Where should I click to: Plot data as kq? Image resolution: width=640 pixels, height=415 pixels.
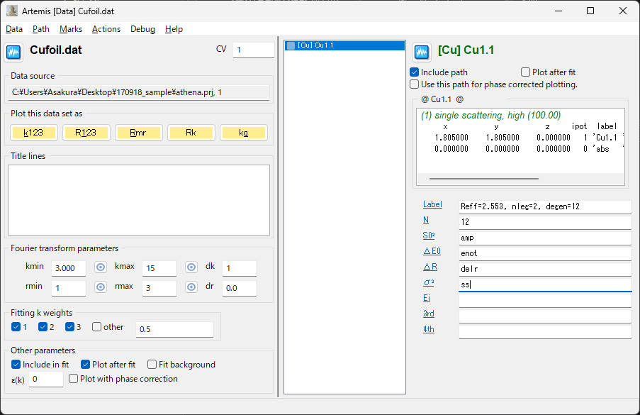click(x=244, y=133)
